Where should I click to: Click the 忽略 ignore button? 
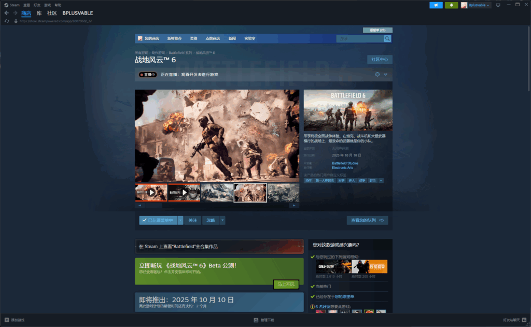pyautogui.click(x=211, y=220)
